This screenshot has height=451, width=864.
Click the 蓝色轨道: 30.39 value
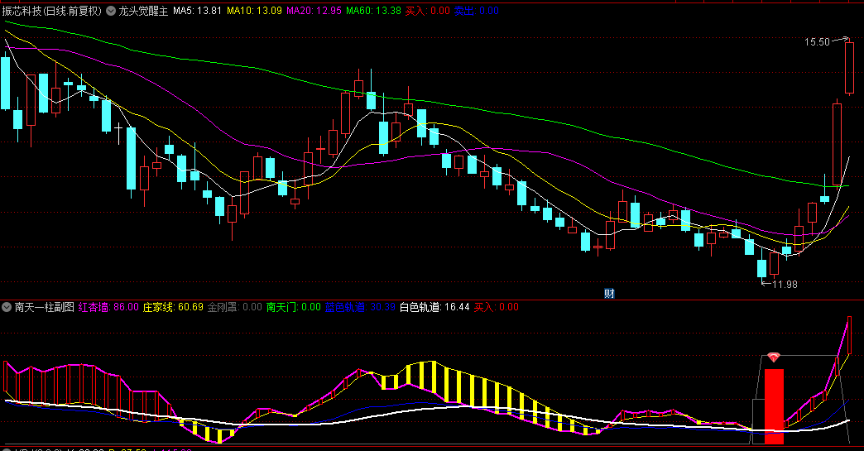click(x=360, y=307)
